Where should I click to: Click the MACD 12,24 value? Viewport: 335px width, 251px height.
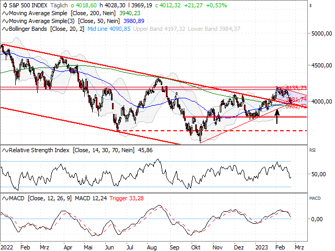(x=91, y=198)
